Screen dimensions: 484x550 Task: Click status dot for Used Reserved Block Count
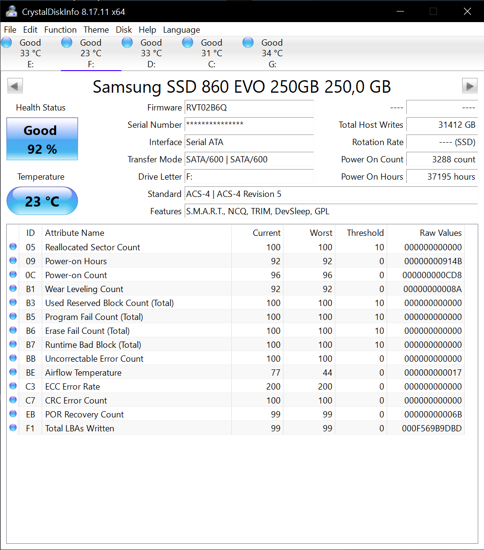[x=13, y=302]
